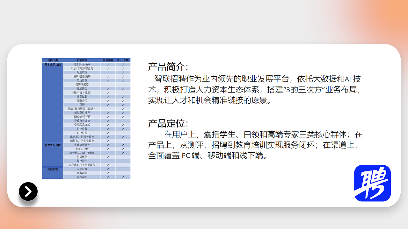Click the 智联招聘 column header in table
The image size is (408, 229).
pyautogui.click(x=108, y=60)
